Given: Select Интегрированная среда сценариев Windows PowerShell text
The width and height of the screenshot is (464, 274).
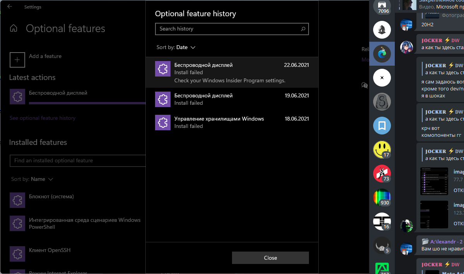Looking at the screenshot, I should point(85,223).
